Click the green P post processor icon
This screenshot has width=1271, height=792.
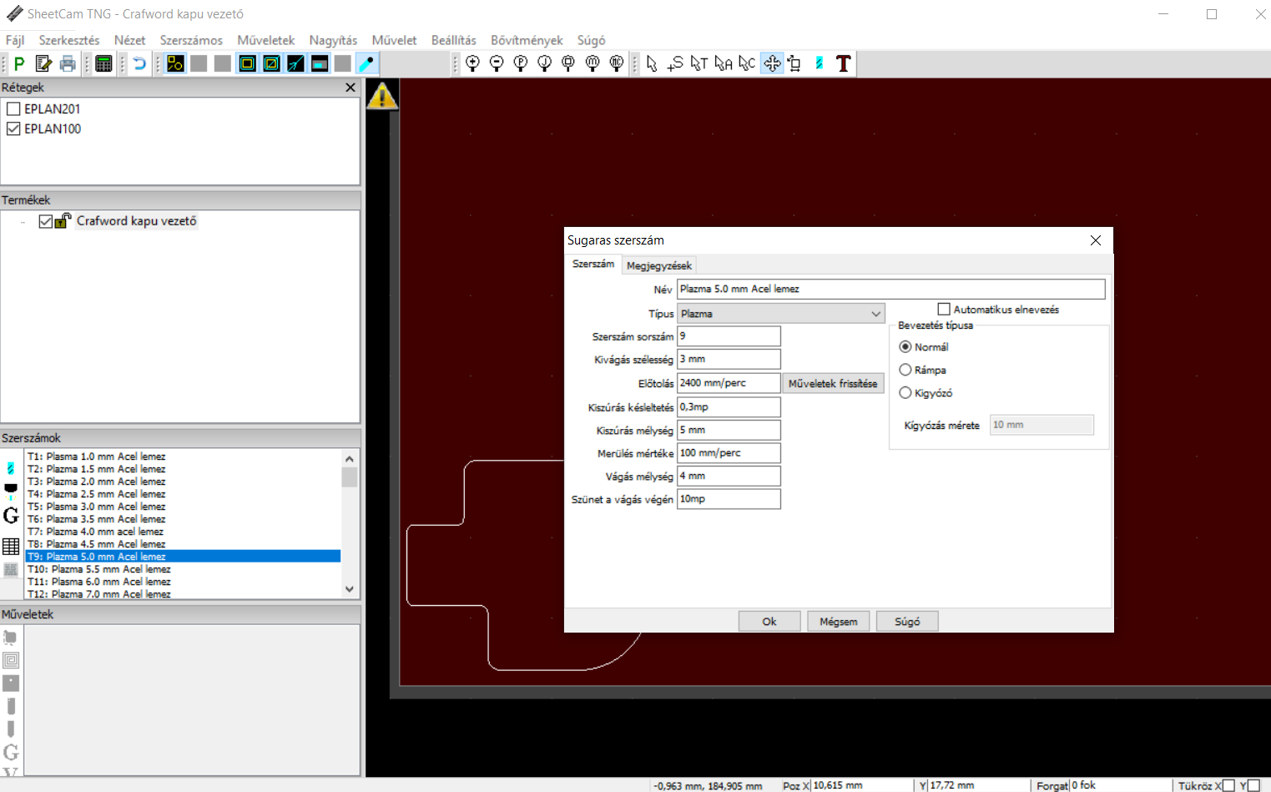tap(19, 63)
